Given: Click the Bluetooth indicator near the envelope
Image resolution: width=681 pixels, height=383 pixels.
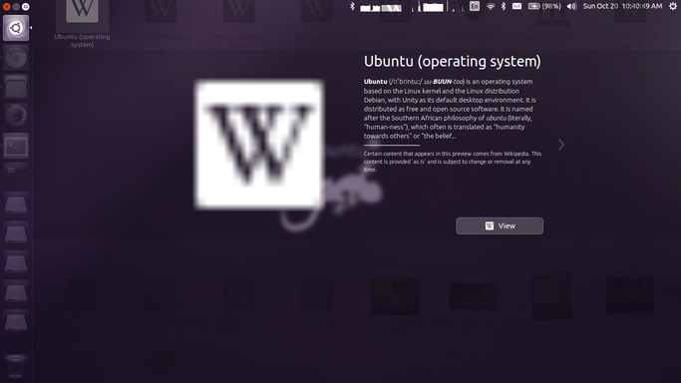Looking at the screenshot, I should (x=504, y=6).
